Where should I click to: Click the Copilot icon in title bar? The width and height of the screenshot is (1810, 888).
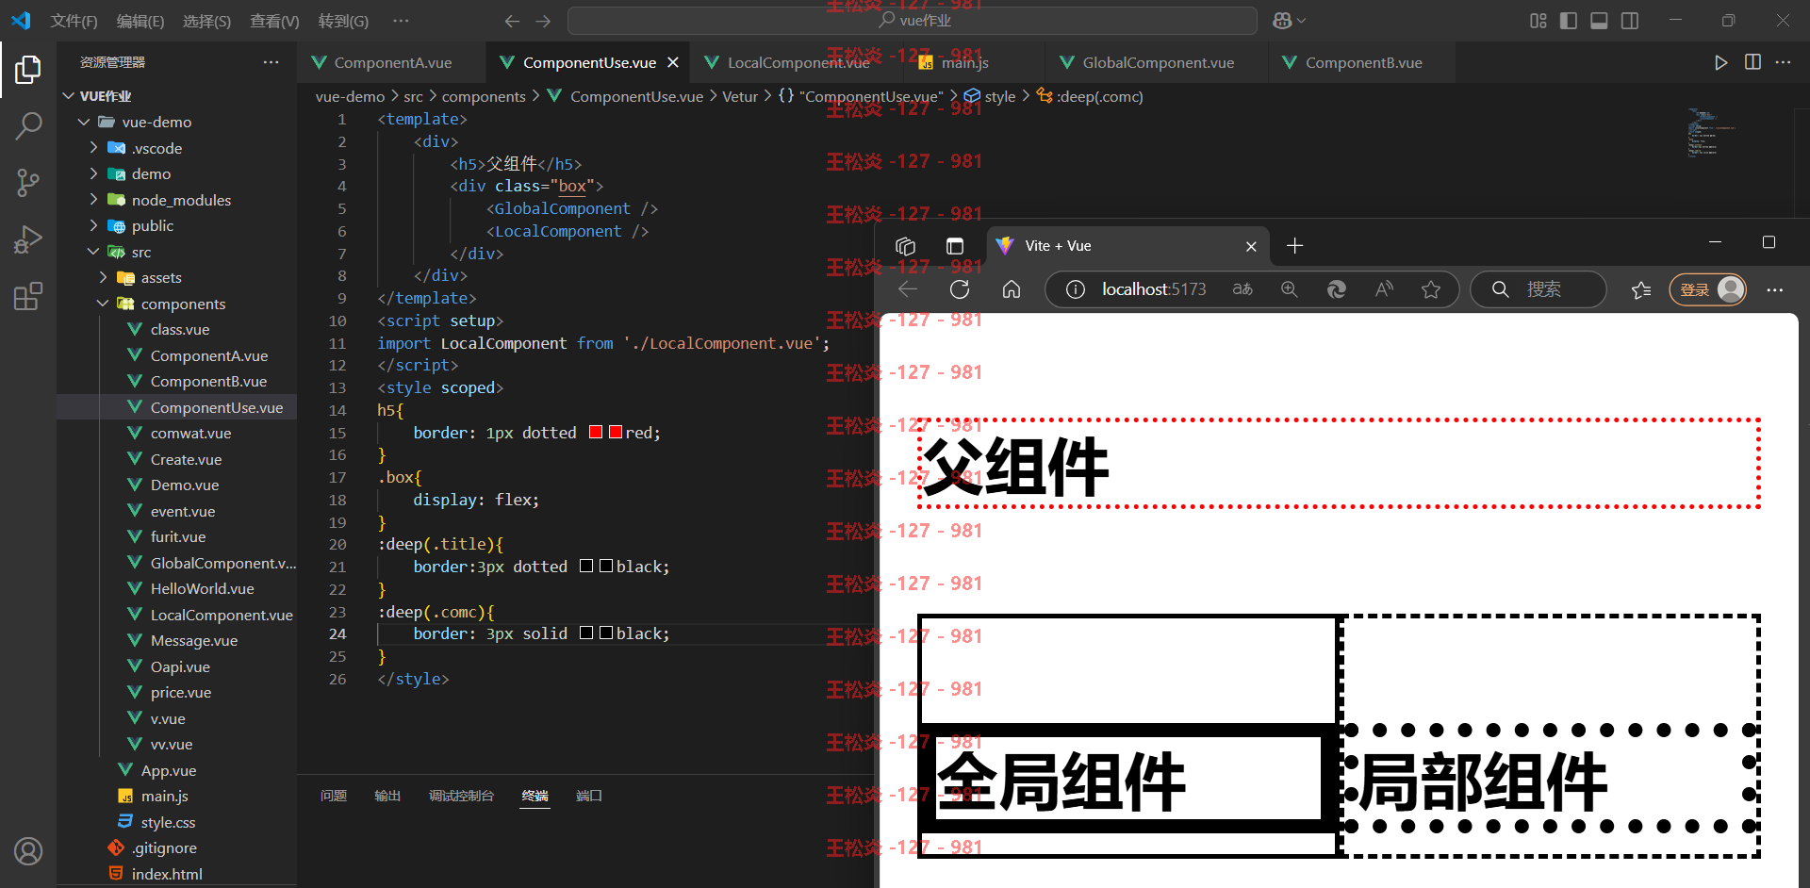1282,21
